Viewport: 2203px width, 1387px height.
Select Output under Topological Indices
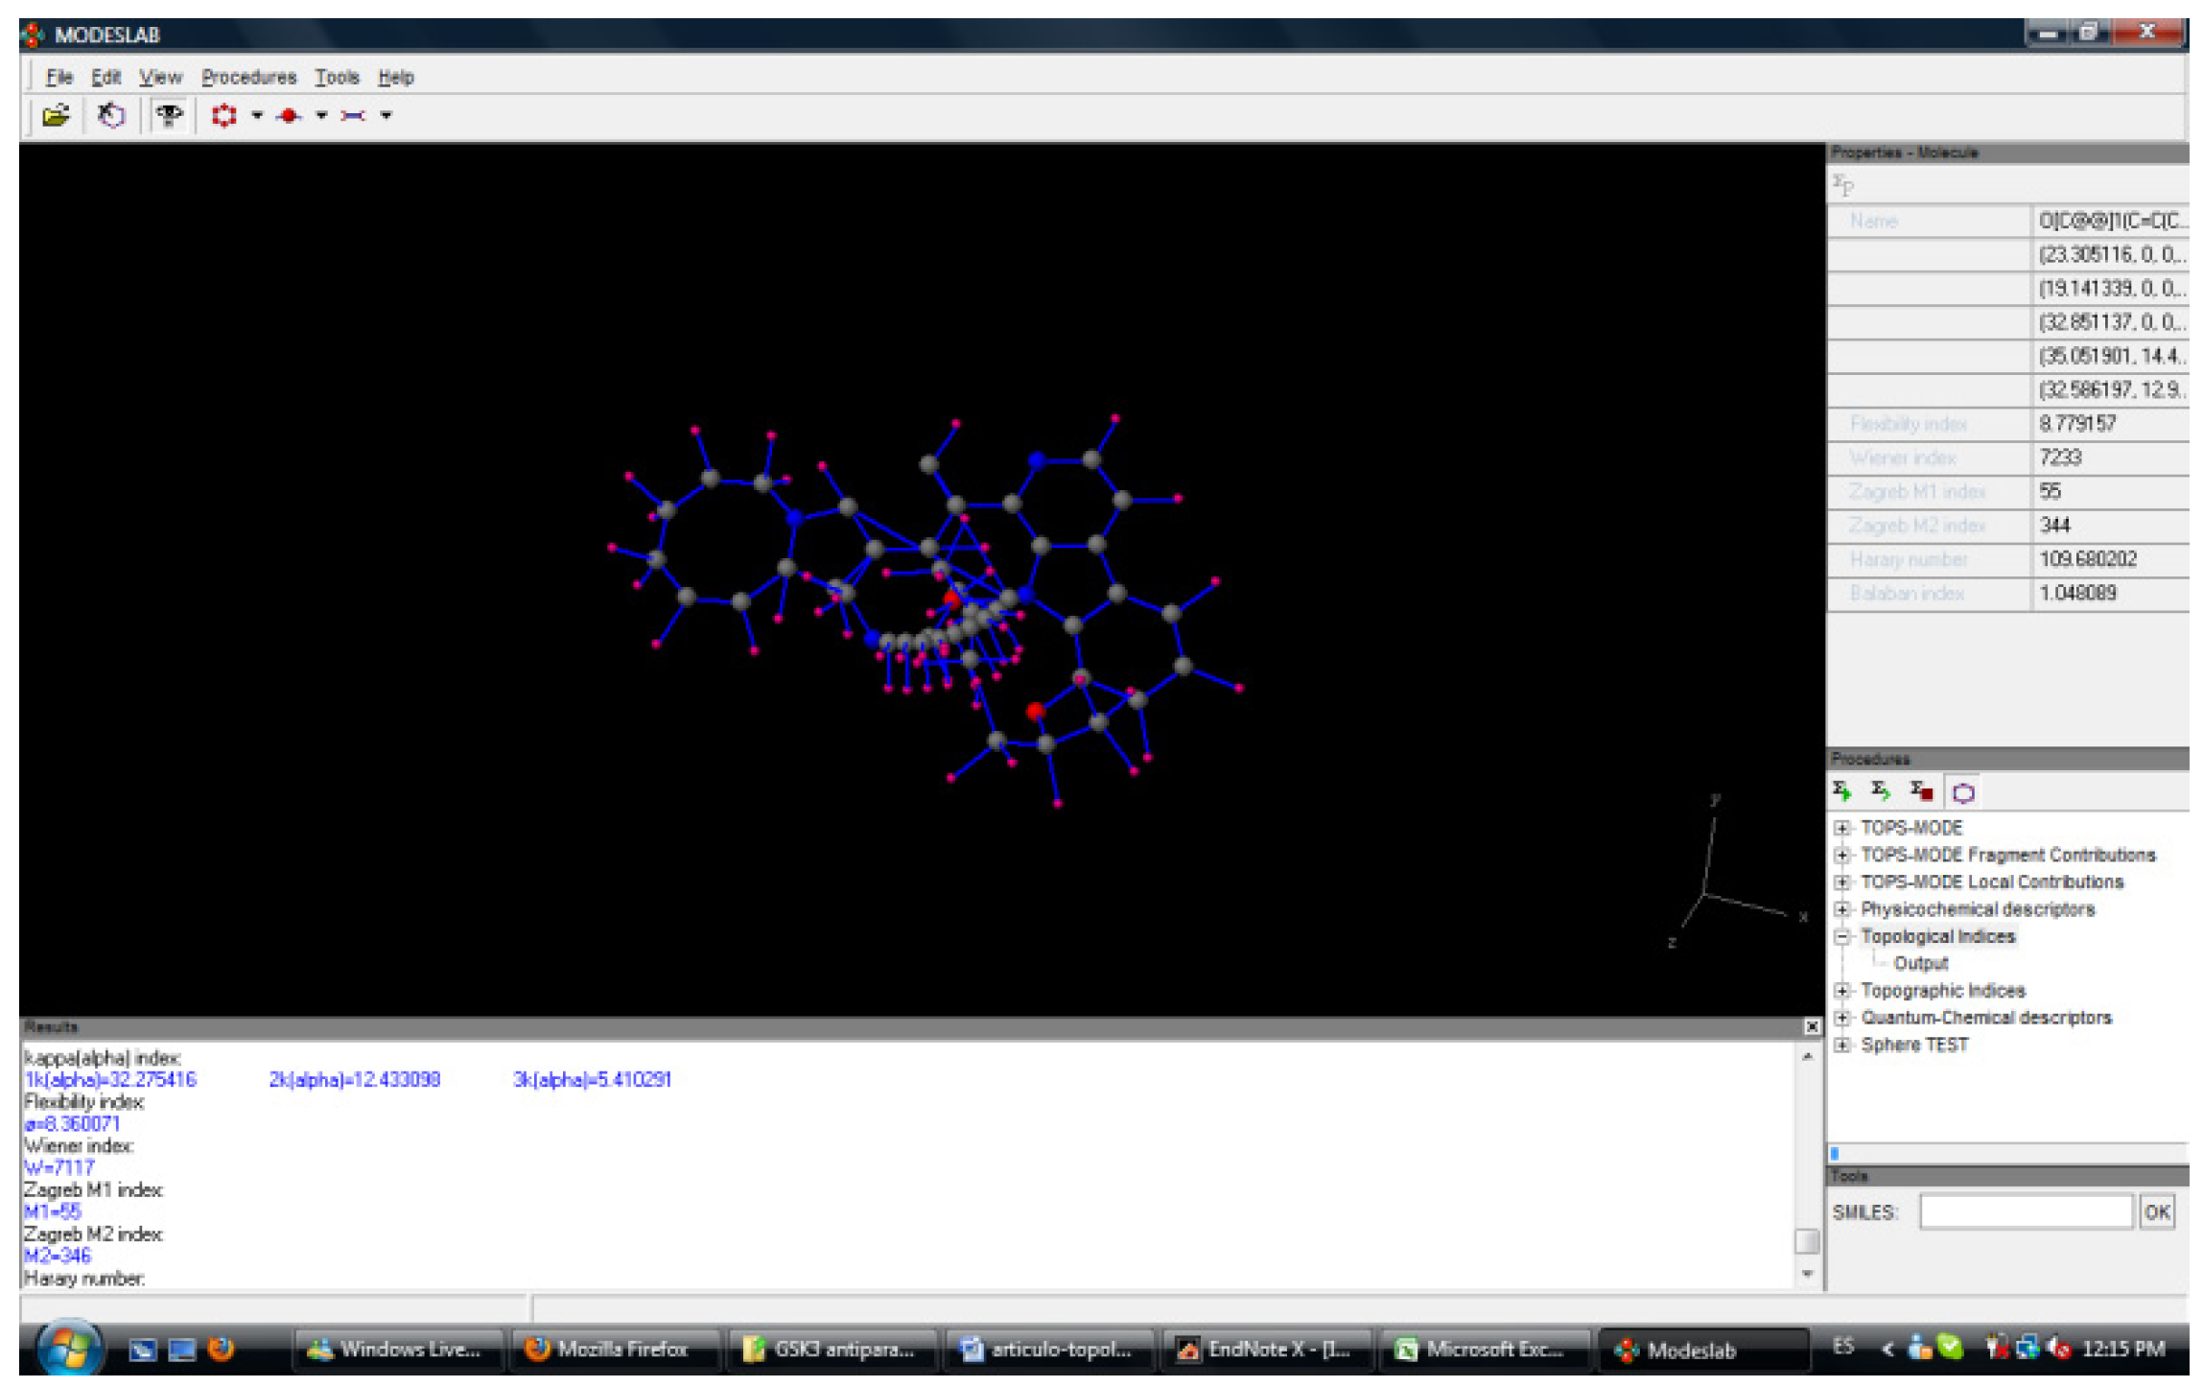coord(1920,963)
